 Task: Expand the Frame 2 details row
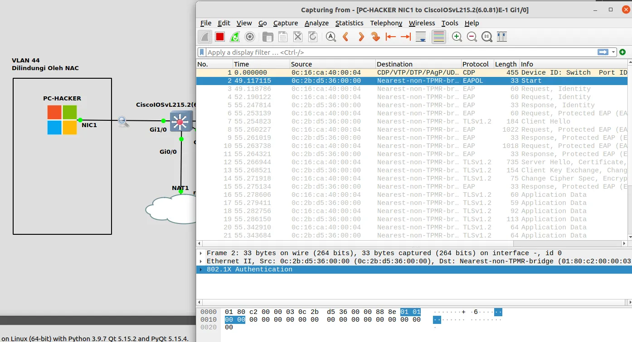click(201, 253)
